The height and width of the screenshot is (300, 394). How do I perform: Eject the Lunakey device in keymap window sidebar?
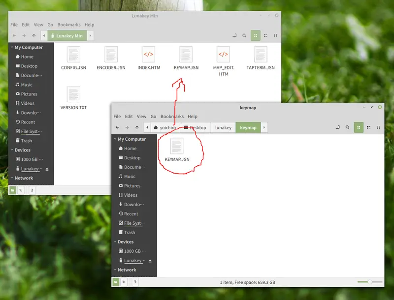[x=150, y=261]
